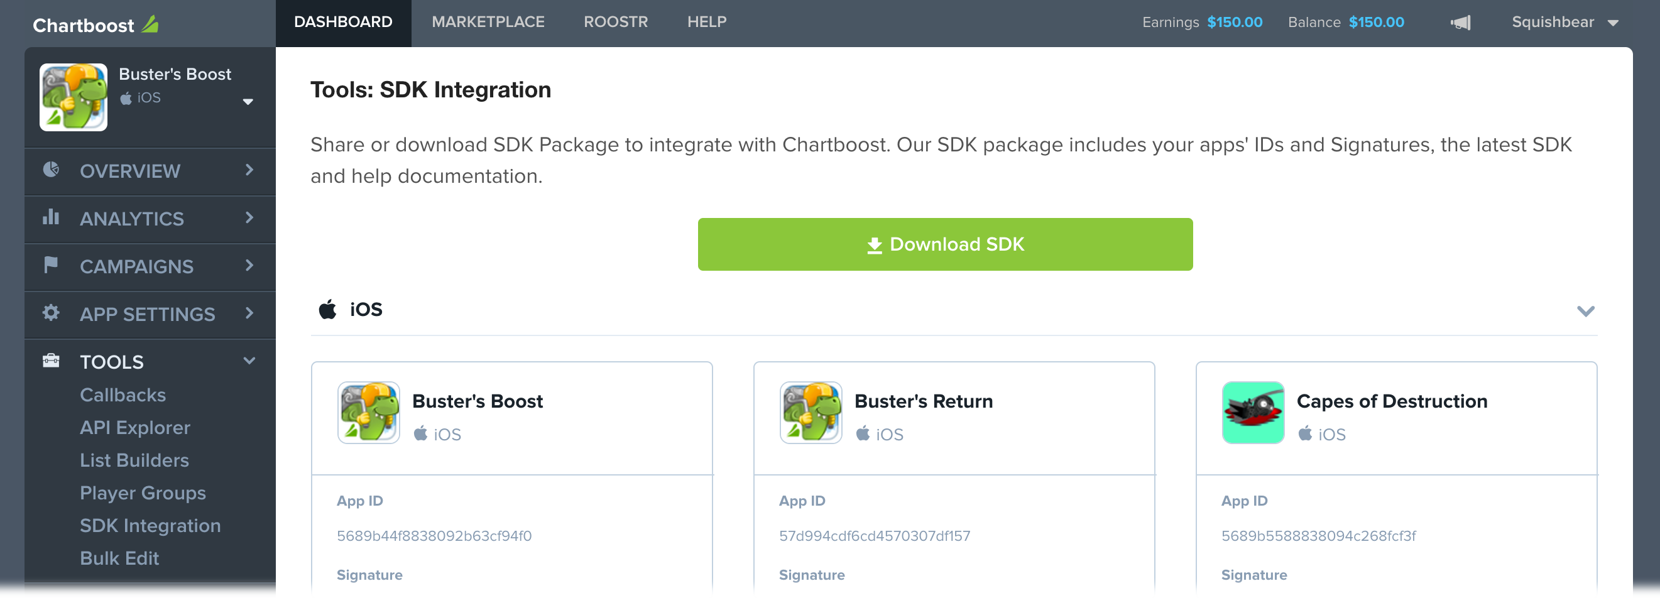Expand the App Settings menu chevron
The width and height of the screenshot is (1660, 598).
coord(249,313)
